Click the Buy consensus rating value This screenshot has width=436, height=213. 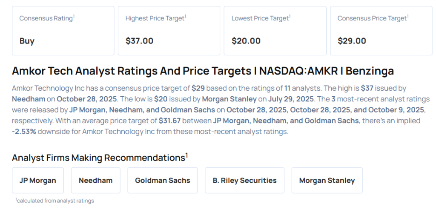(x=27, y=41)
